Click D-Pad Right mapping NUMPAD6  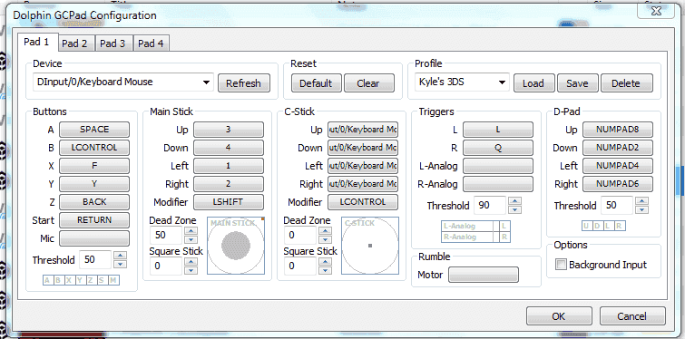click(618, 184)
